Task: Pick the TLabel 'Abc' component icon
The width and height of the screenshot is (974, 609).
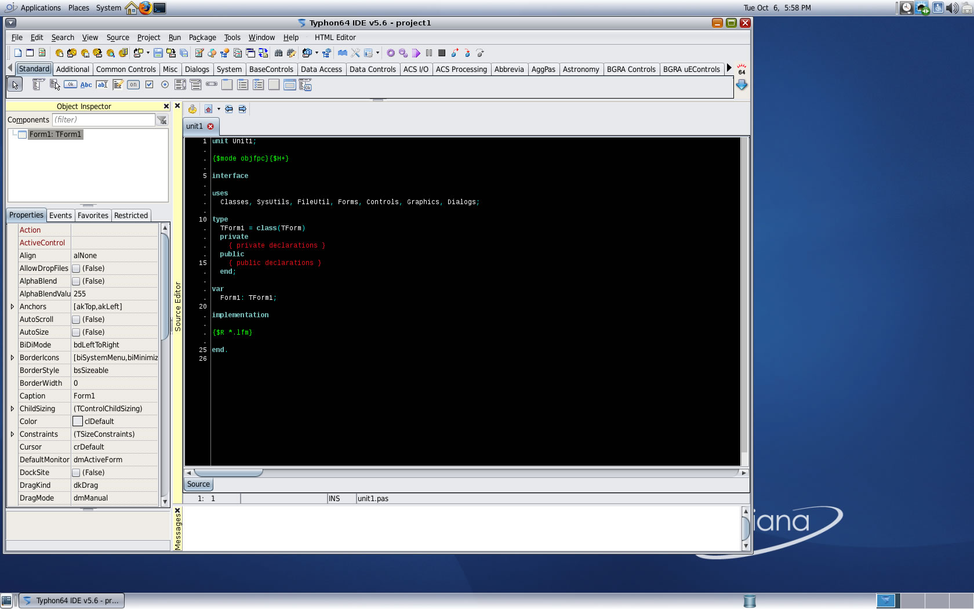Action: 86,85
